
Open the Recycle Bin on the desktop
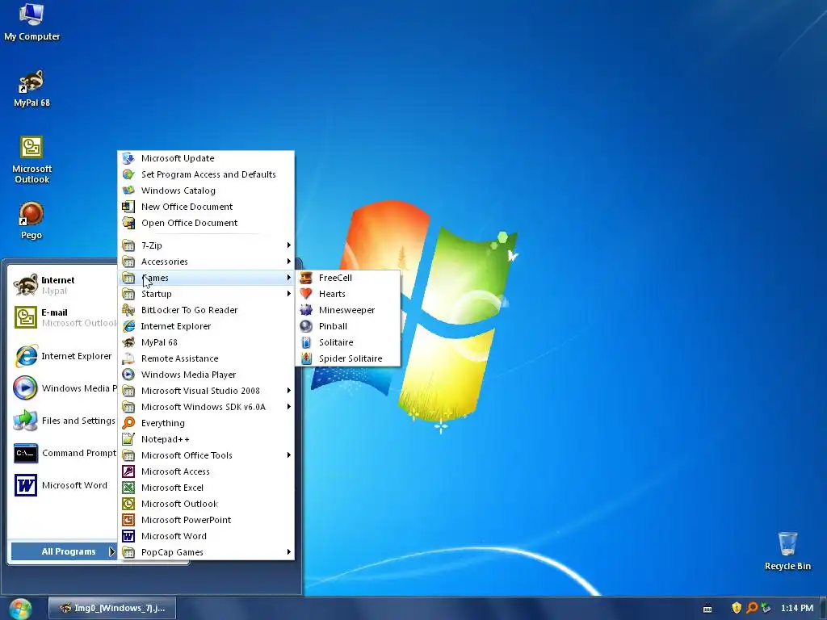click(x=787, y=551)
